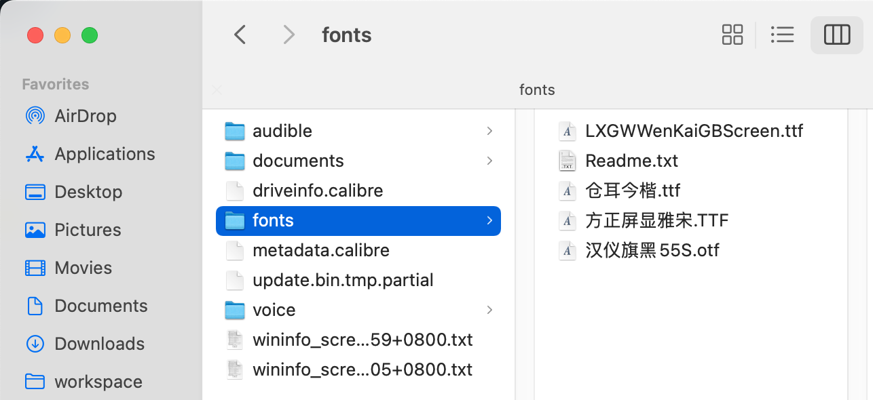
Task: Click the green full-screen traffic light
Action: pos(89,35)
